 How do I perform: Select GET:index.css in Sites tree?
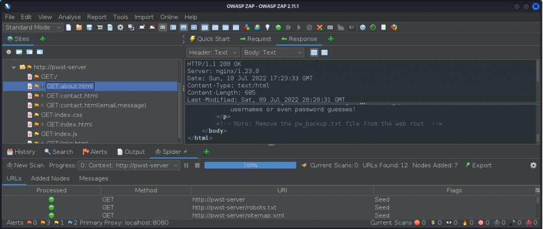click(x=62, y=115)
